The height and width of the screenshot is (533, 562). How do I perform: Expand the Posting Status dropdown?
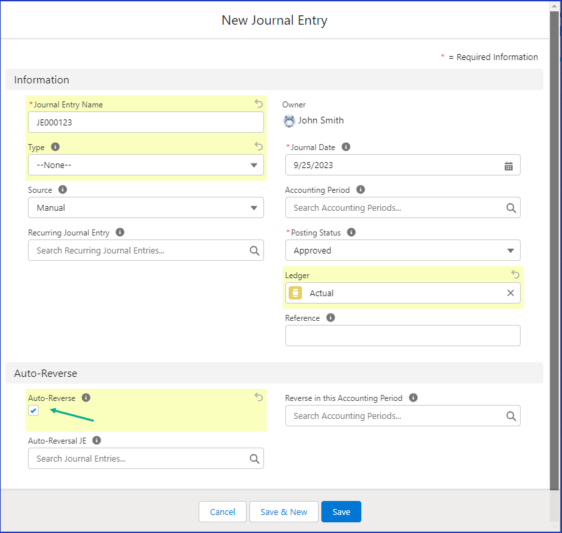(403, 251)
